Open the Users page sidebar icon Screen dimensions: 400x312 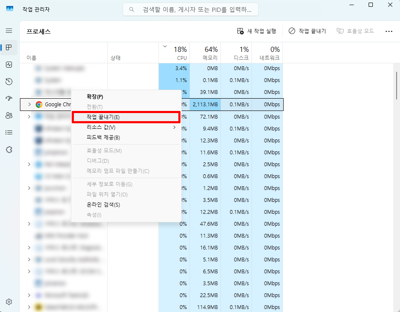pyautogui.click(x=9, y=115)
